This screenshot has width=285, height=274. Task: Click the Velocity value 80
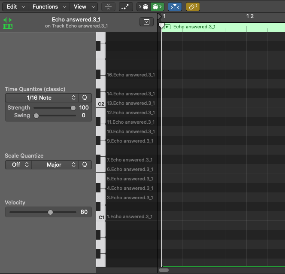(x=84, y=212)
